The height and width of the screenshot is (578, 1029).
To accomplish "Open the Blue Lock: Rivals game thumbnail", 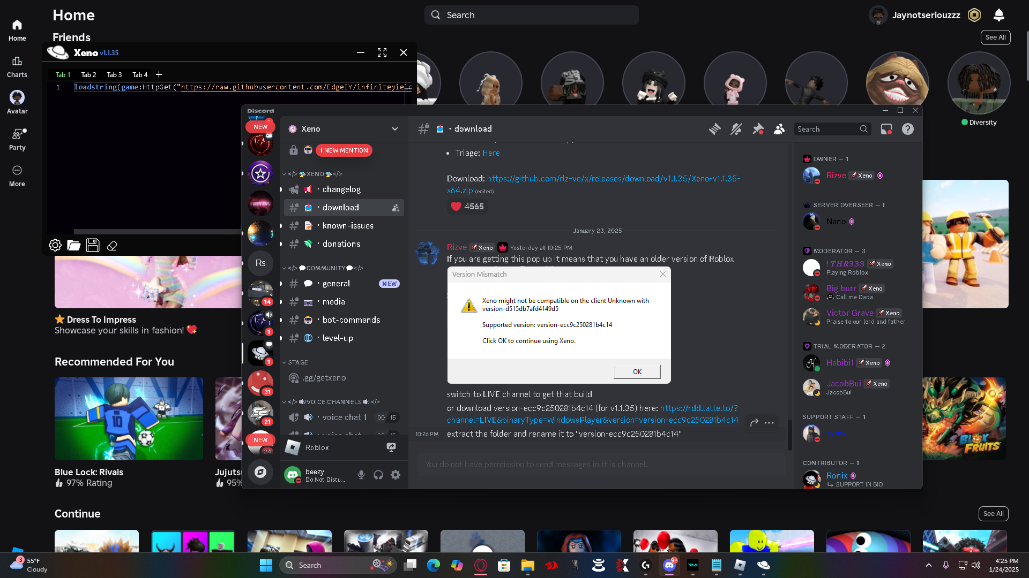I will (129, 419).
